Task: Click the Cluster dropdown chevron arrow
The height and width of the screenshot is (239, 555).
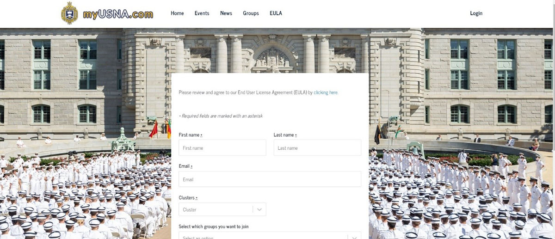Action: coord(259,209)
